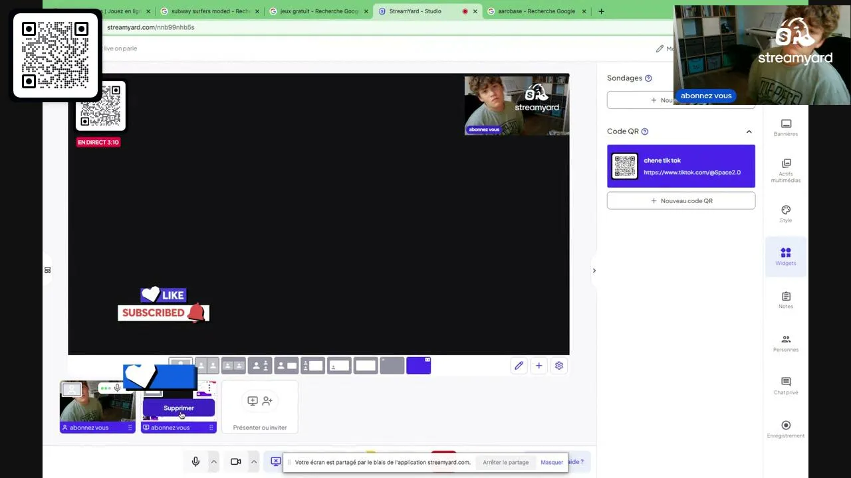
Task: Select the spotlight layout with side participants
Action: tap(260, 366)
